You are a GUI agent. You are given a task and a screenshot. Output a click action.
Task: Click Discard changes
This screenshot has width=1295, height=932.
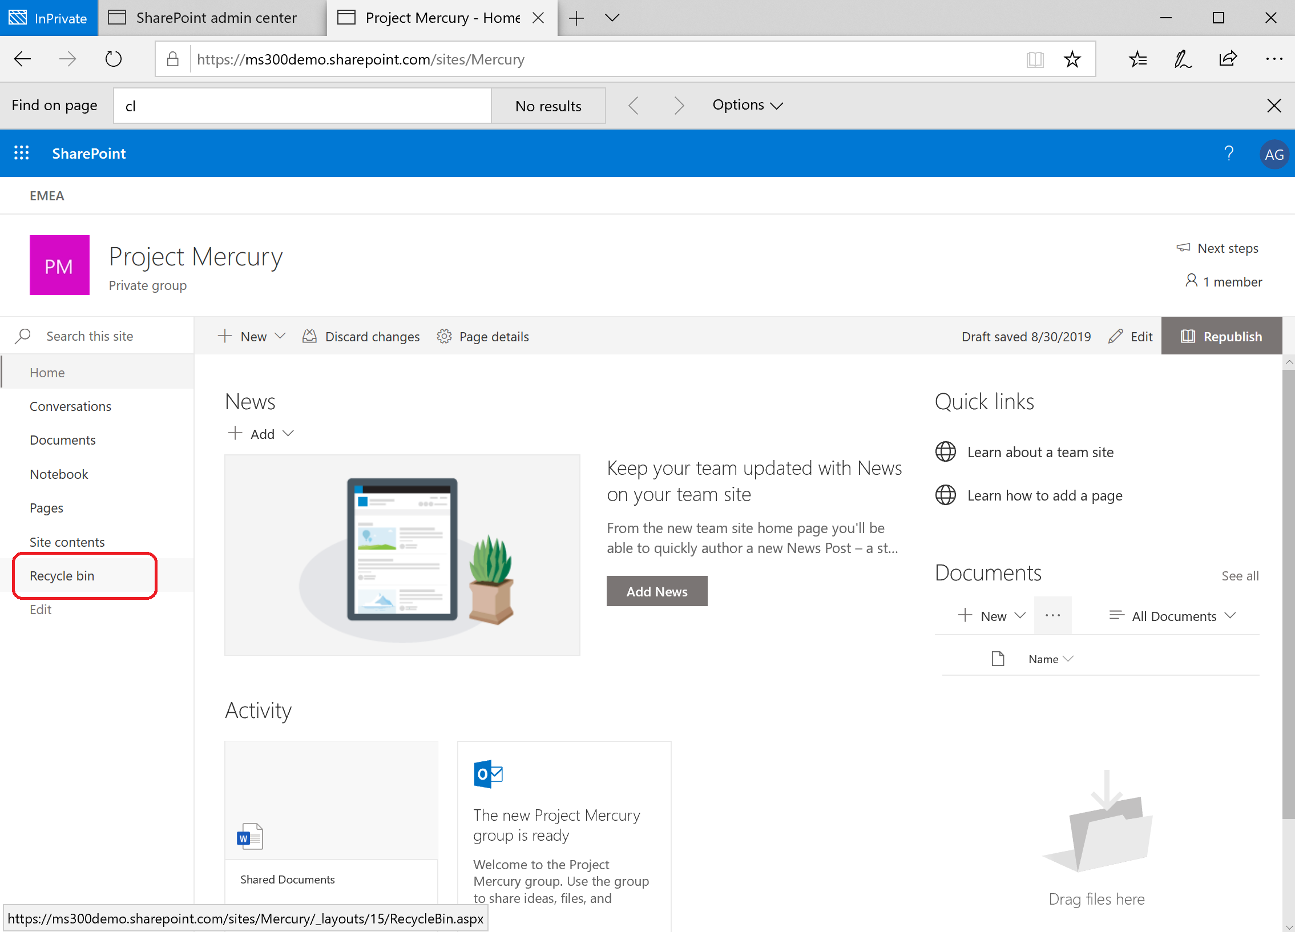[361, 336]
